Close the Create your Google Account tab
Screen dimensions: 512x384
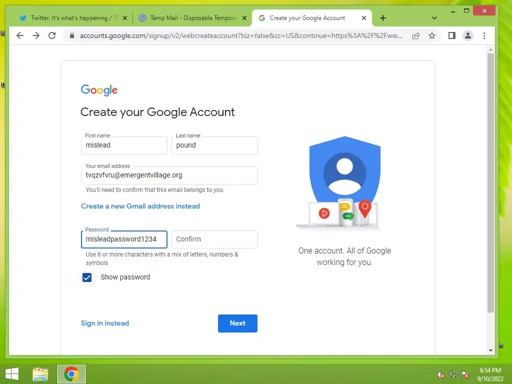(364, 18)
